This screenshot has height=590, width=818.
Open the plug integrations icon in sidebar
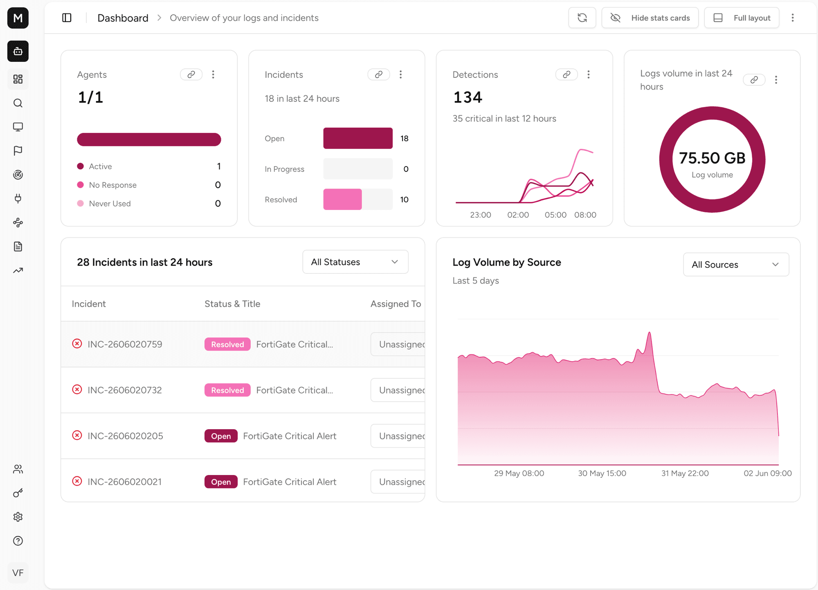[x=18, y=199]
